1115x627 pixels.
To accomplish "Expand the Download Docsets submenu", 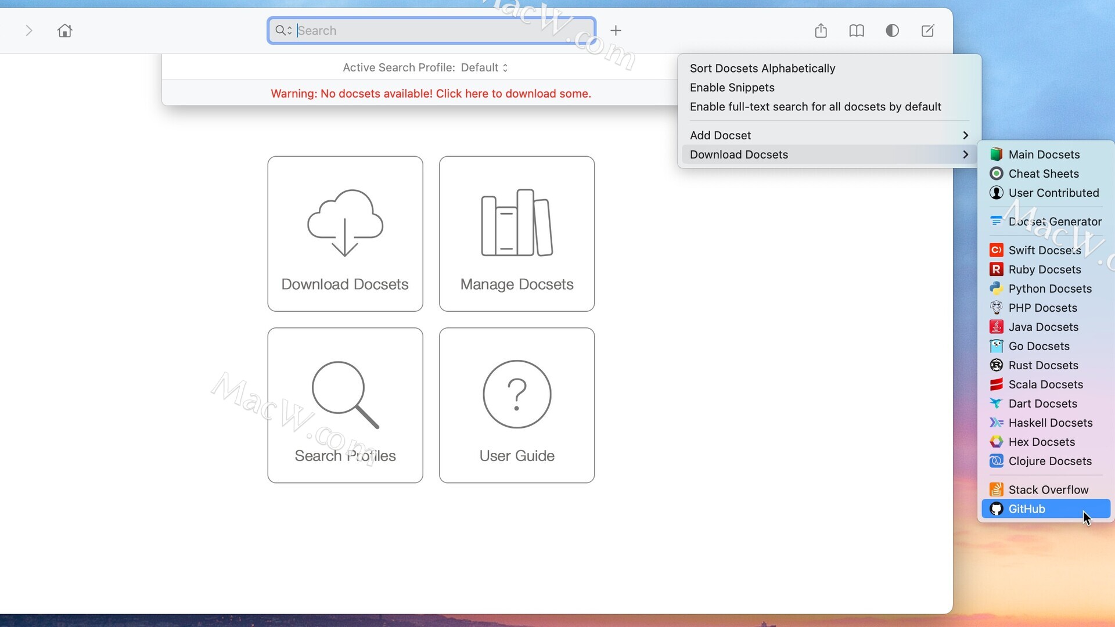I will point(829,154).
